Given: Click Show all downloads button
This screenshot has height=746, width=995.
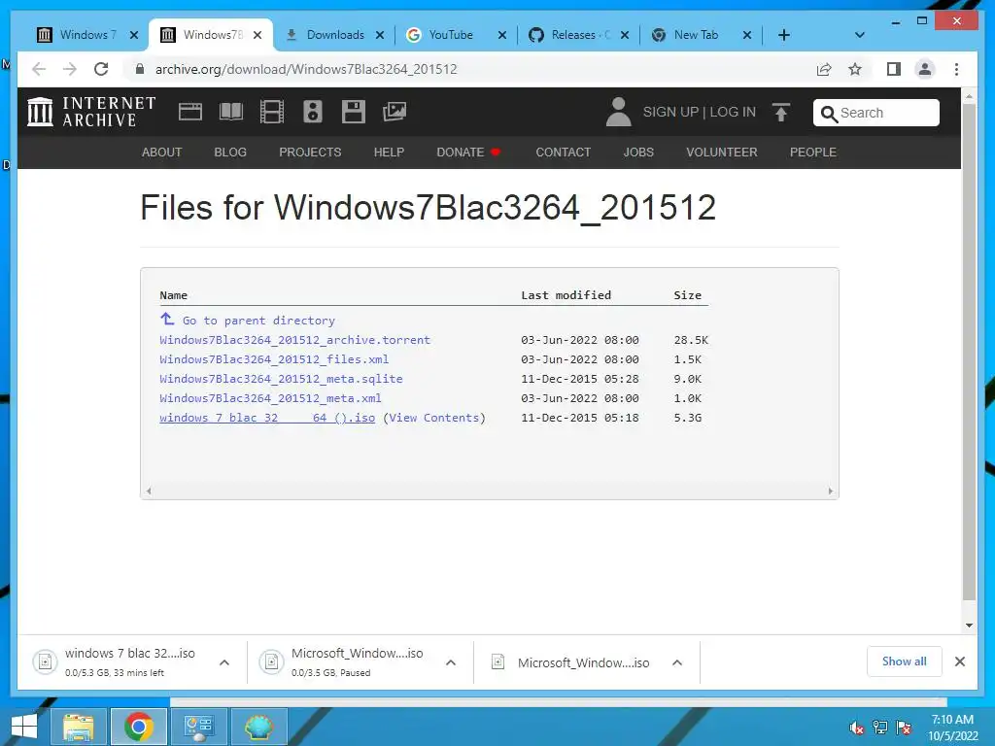Looking at the screenshot, I should pyautogui.click(x=905, y=661).
